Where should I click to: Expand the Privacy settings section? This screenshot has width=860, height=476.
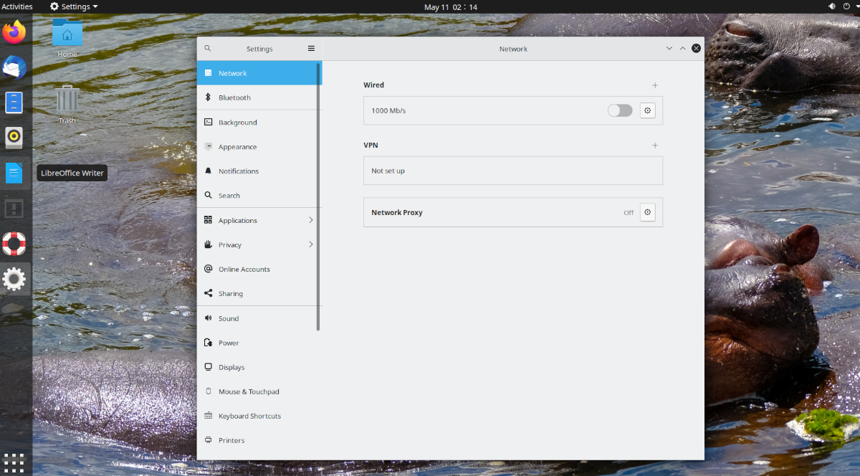tap(310, 244)
